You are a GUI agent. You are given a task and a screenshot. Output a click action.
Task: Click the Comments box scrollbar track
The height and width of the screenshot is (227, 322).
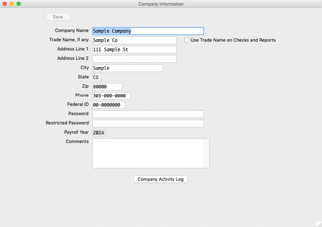[x=207, y=153]
